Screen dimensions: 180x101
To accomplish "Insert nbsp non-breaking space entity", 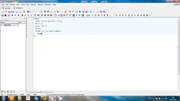I will [88, 15].
